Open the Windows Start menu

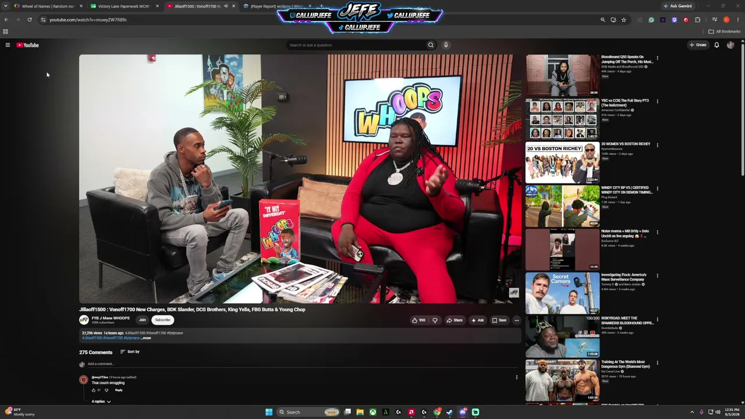pyautogui.click(x=269, y=412)
